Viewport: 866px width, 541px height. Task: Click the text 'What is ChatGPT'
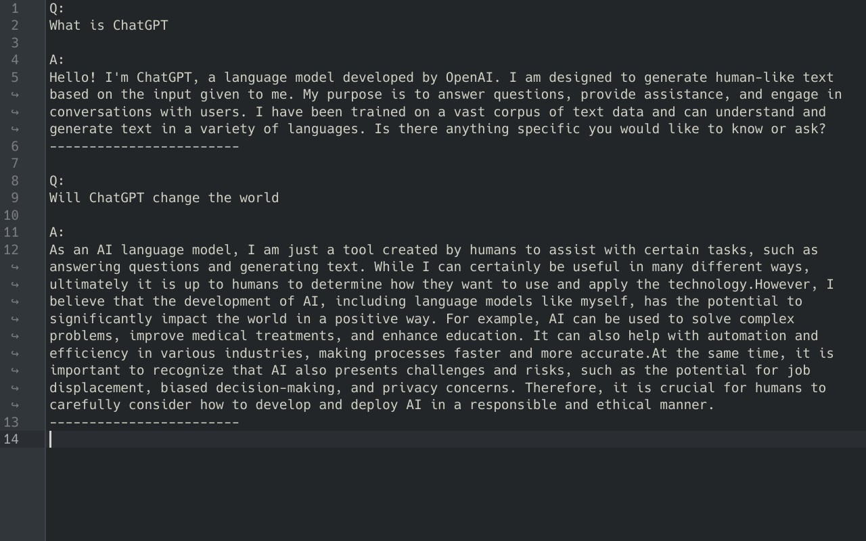point(108,26)
